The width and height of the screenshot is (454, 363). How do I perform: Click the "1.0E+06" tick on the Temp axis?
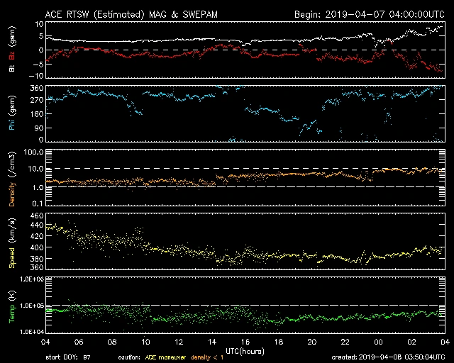(x=32, y=279)
